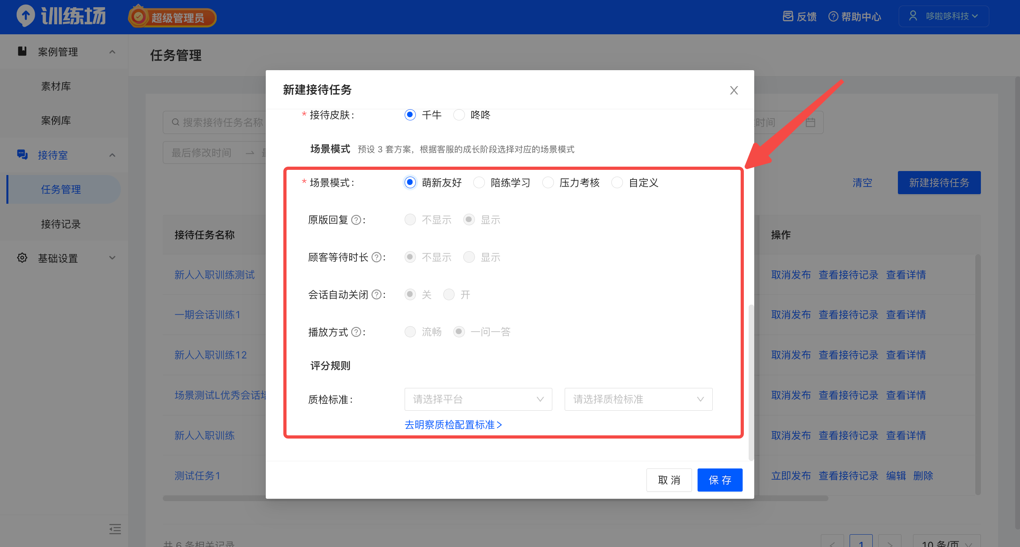This screenshot has width=1020, height=547.
Task: Click the table's horizontal scrollbar
Action: (495, 498)
